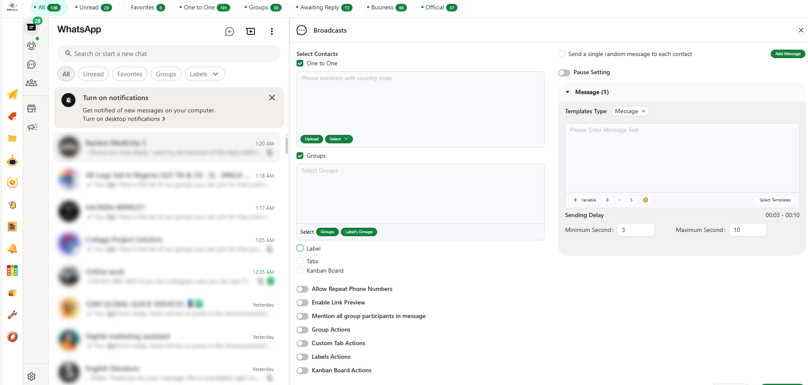The height and width of the screenshot is (385, 808).
Task: Dismiss the Turn on notifications banner
Action: (272, 98)
